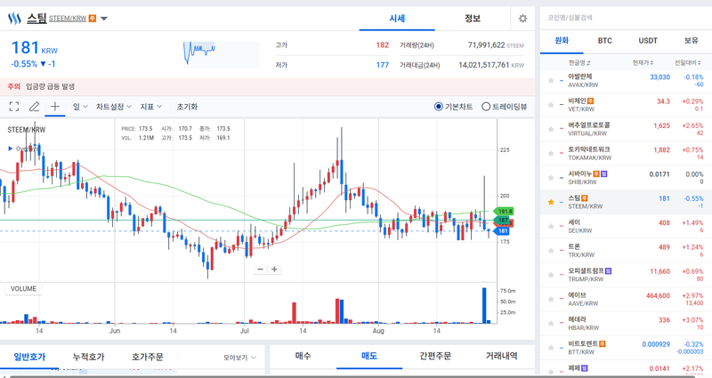This screenshot has height=378, width=712.
Task: Click the 저가 value 177
Action: tap(383, 65)
